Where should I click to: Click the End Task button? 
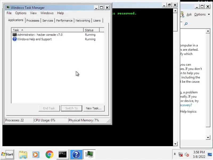tap(49, 108)
